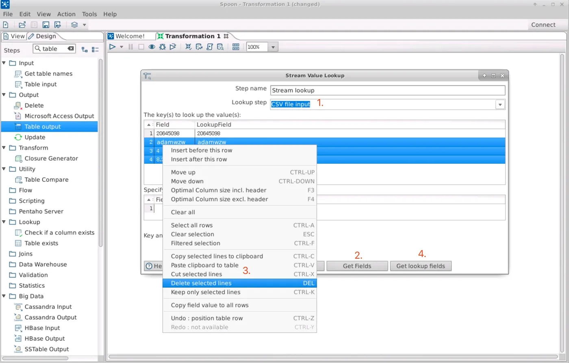
Task: Open the Lookup step combo dropdown arrow
Action: point(500,104)
